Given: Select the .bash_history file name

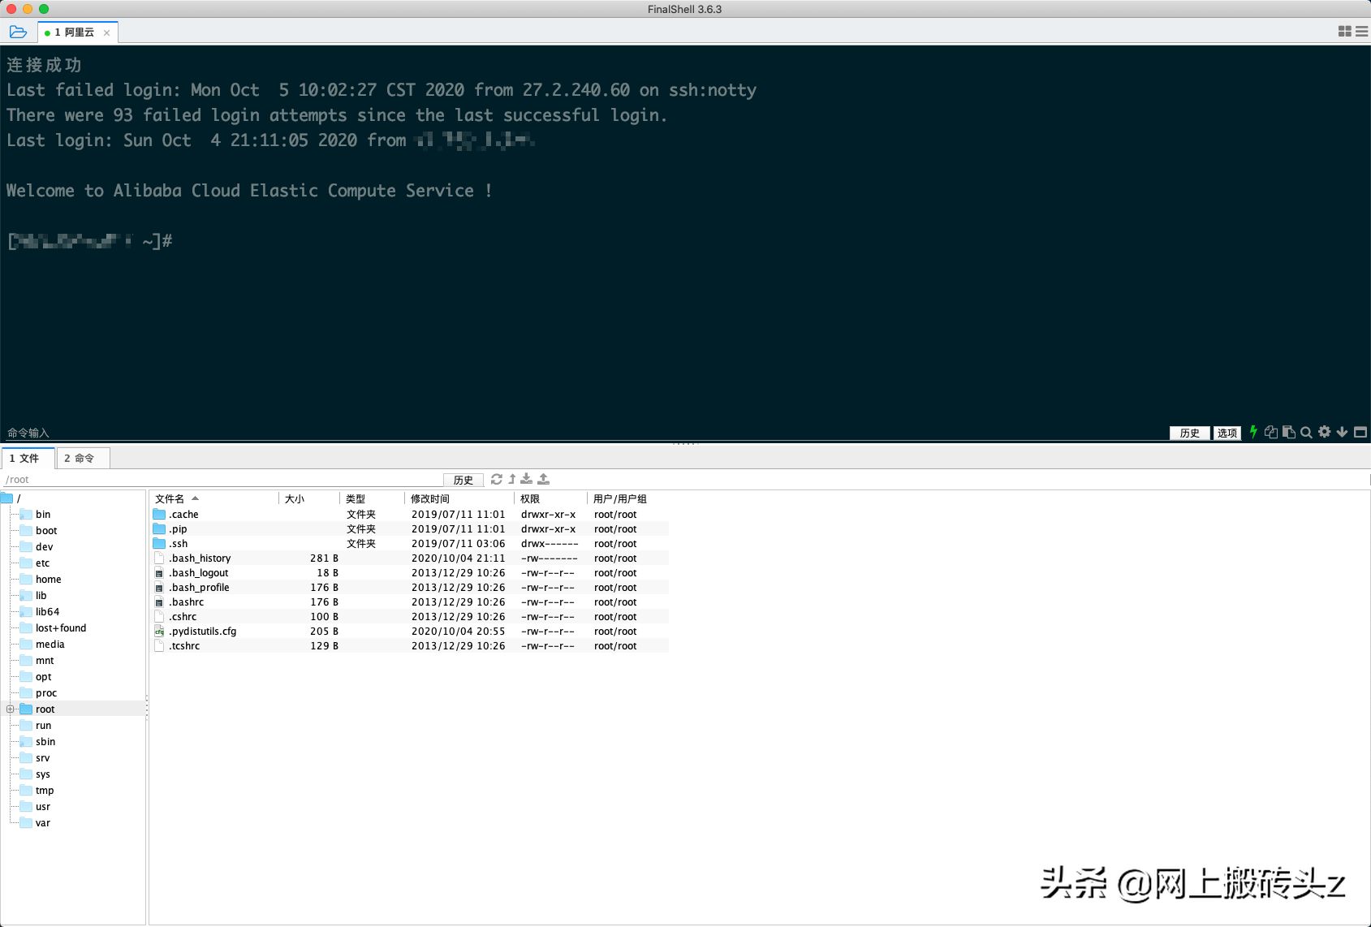Looking at the screenshot, I should 200,558.
